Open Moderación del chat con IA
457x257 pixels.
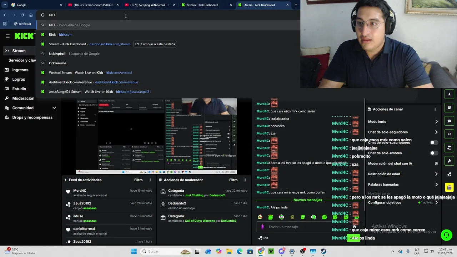tap(403, 163)
